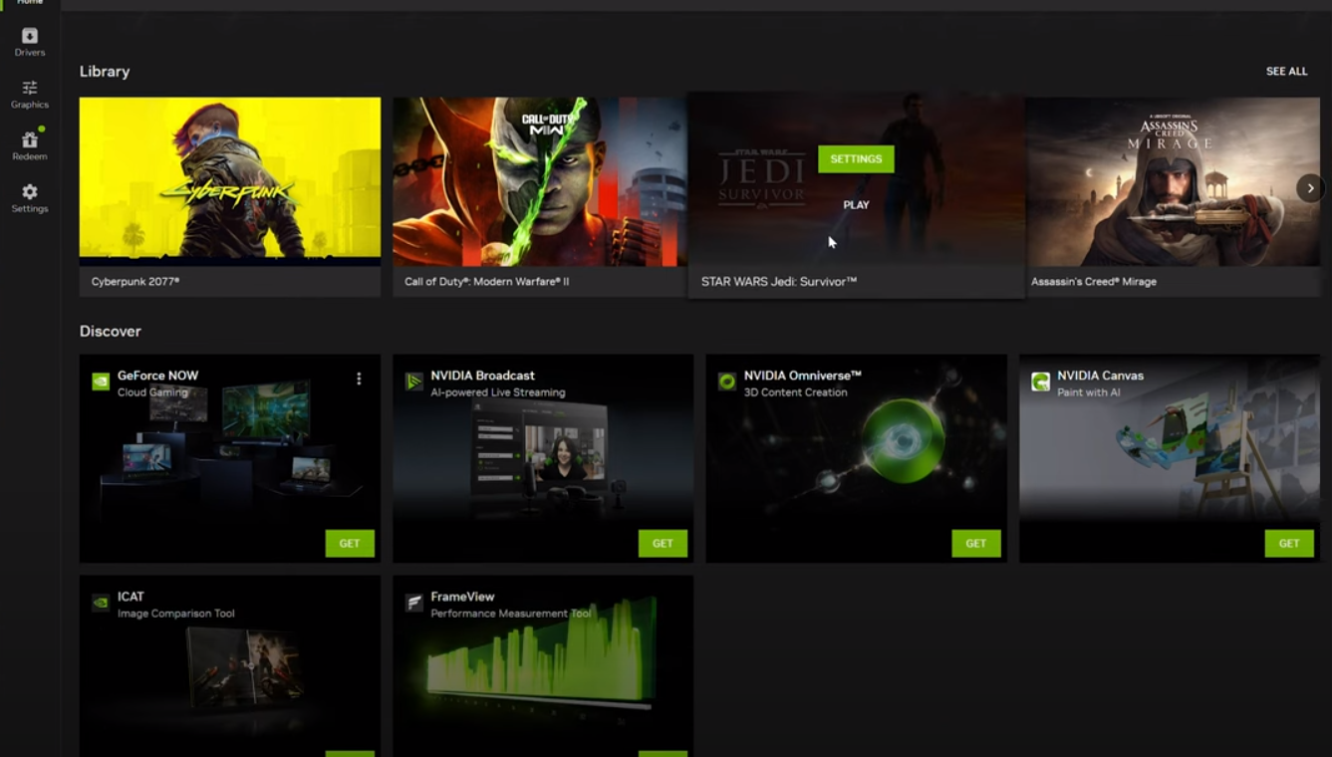
Task: Click the "Call of Duty®: Modern Warfare® II" title
Action: 486,282
